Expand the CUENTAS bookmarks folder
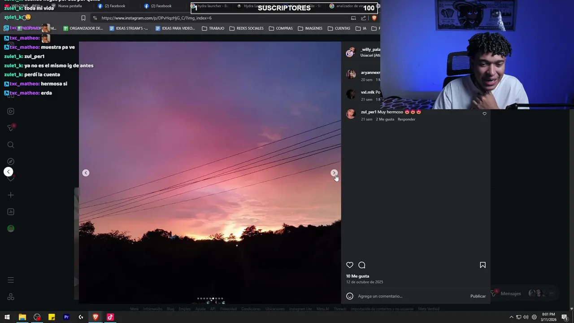Screen dimensions: 574x323 click(339, 28)
